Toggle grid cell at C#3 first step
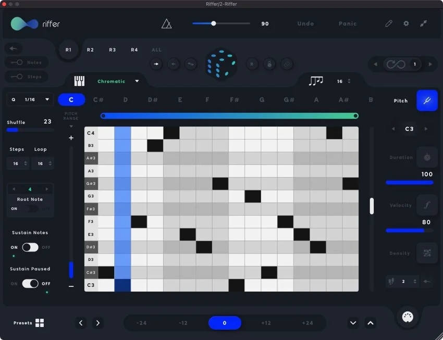443x340 pixels. pyautogui.click(x=106, y=272)
